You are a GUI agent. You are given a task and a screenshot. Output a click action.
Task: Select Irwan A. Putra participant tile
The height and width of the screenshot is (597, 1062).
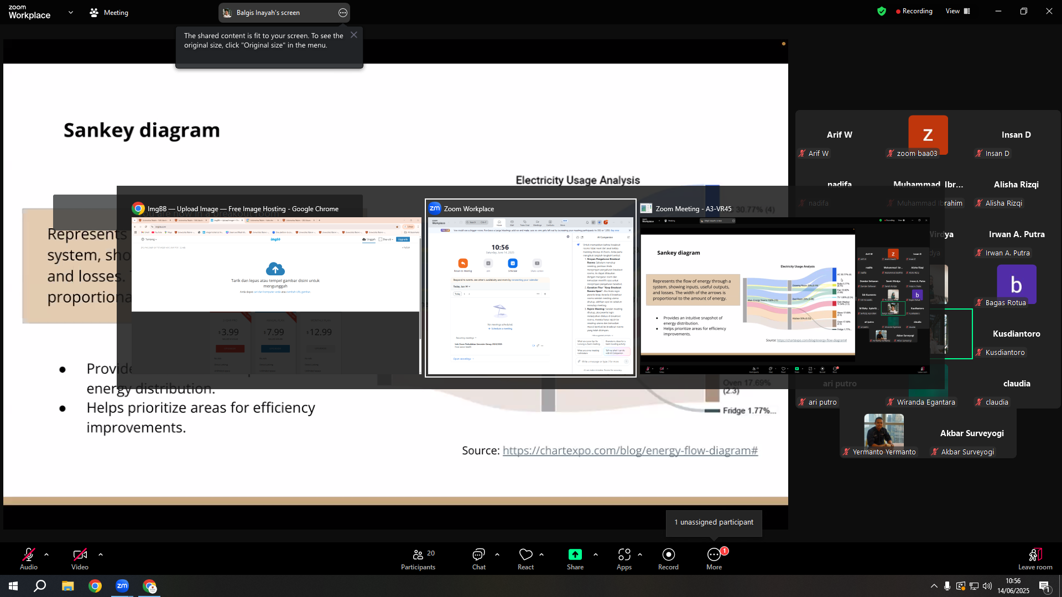(x=1017, y=234)
